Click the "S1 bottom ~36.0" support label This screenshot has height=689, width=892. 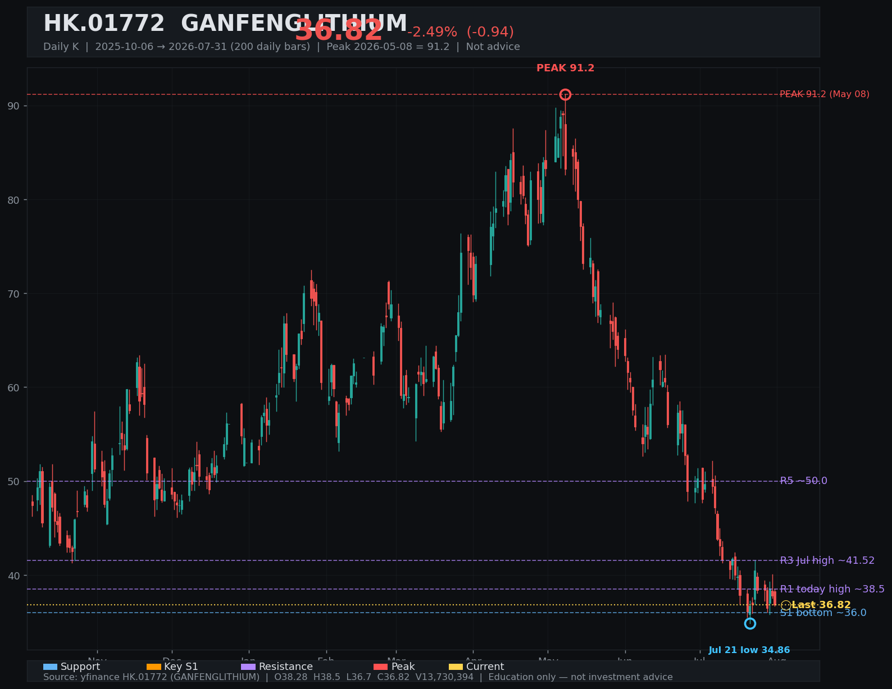pos(823,613)
